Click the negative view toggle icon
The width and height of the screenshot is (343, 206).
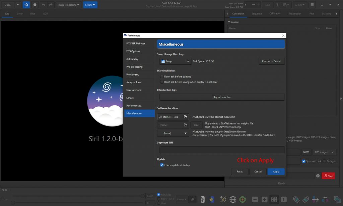pyautogui.click(x=203, y=199)
